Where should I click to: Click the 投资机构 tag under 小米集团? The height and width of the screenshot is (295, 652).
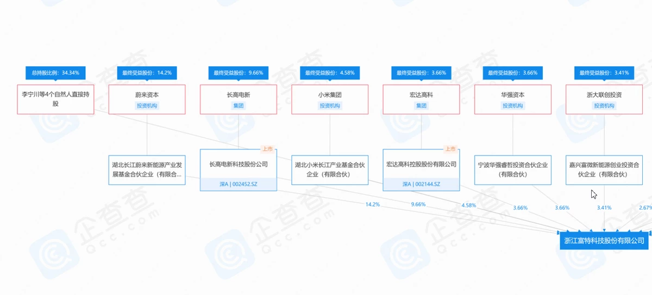click(330, 106)
